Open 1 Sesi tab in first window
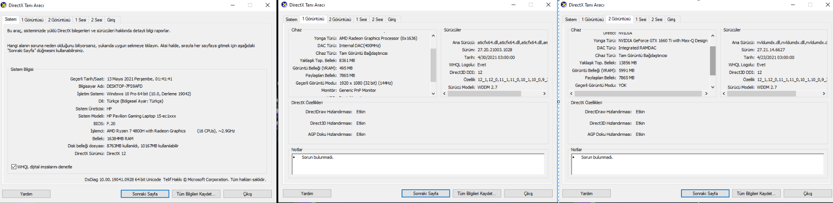Screen dimensions: 833x203 pyautogui.click(x=80, y=20)
